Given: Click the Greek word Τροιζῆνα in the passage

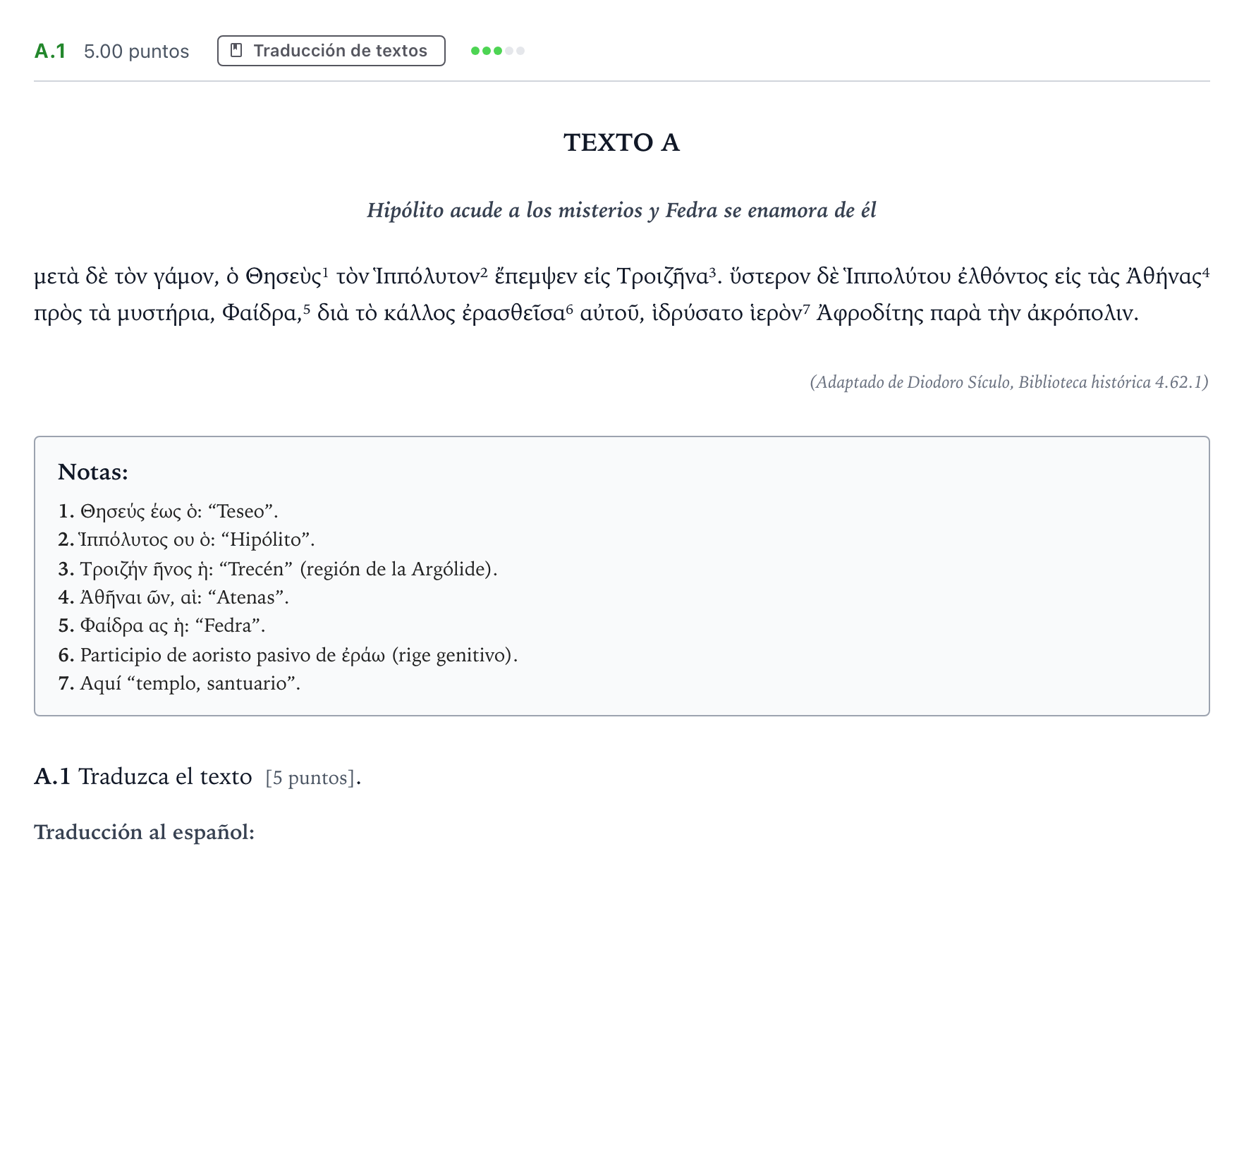Looking at the screenshot, I should pos(662,276).
